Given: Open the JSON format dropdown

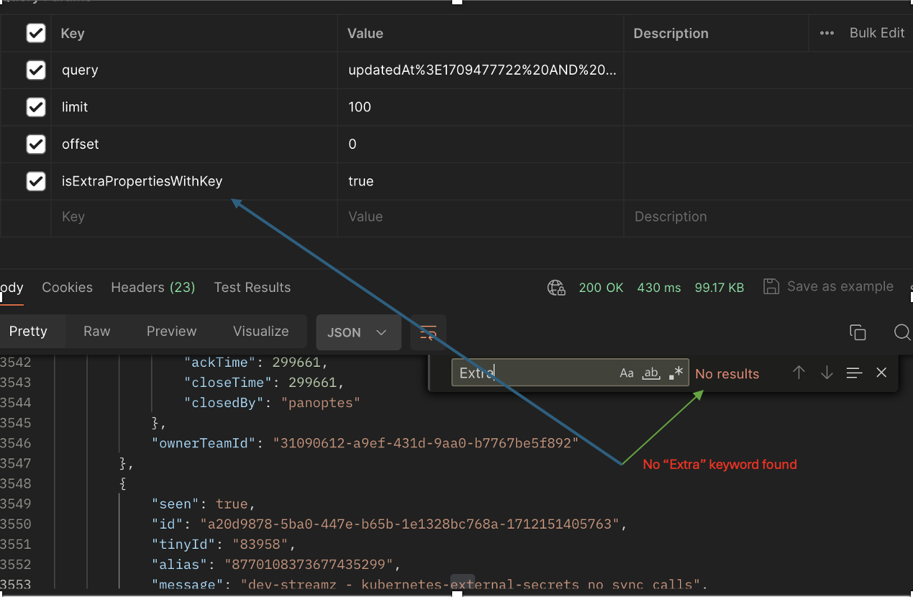Looking at the screenshot, I should (359, 332).
